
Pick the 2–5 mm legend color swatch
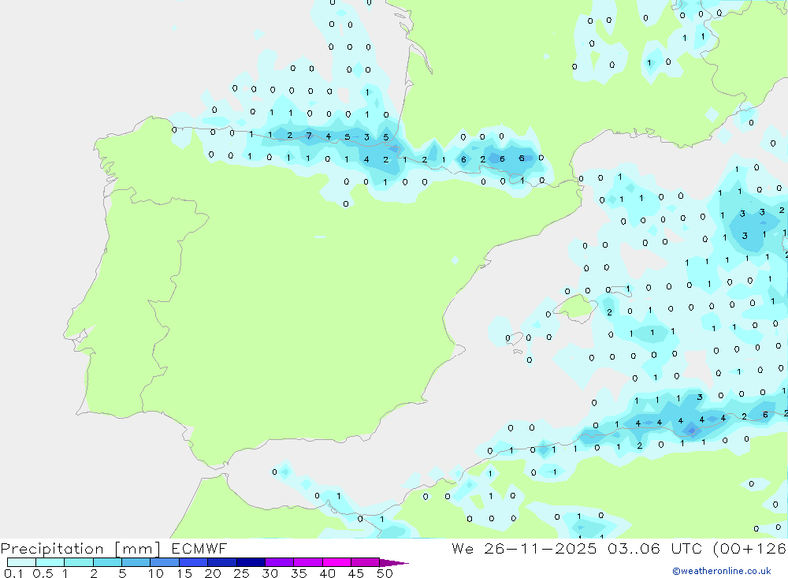[107, 562]
